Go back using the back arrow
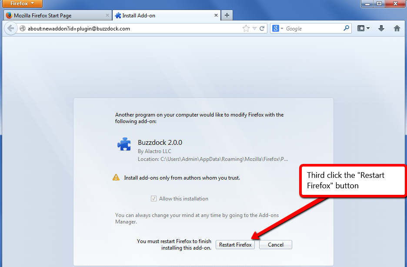Screen dimensions: 407x267 tap(10, 28)
